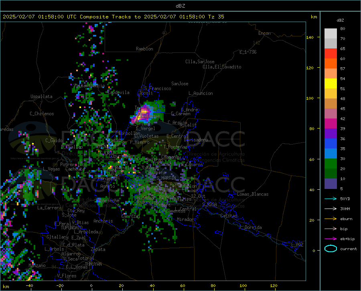Click the yellow eburn arrow legend icon
361x291 pixels.
click(x=331, y=219)
